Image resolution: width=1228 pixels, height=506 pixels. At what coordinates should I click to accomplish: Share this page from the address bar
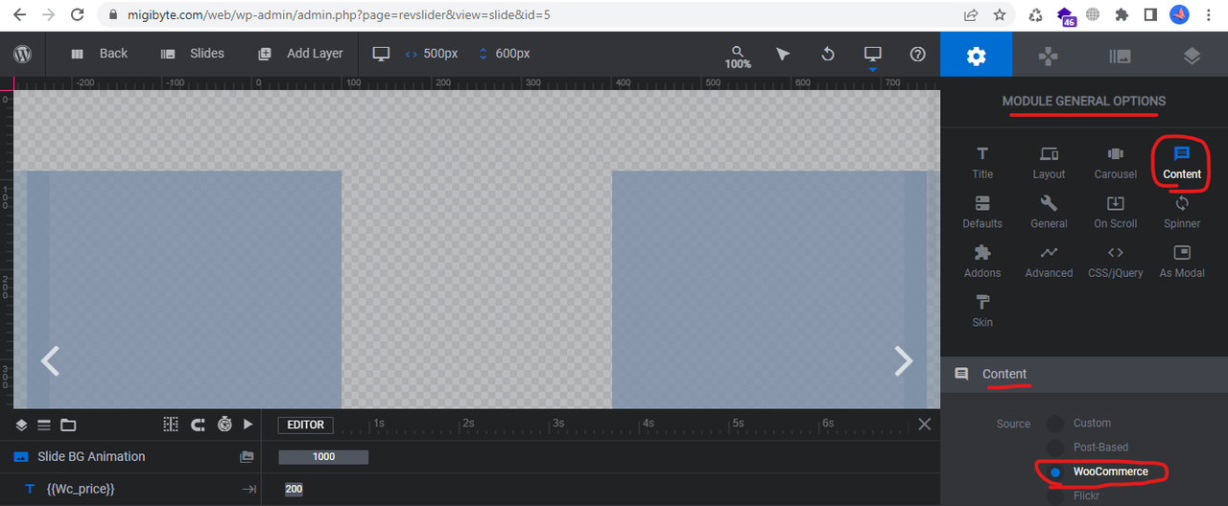coord(971,15)
